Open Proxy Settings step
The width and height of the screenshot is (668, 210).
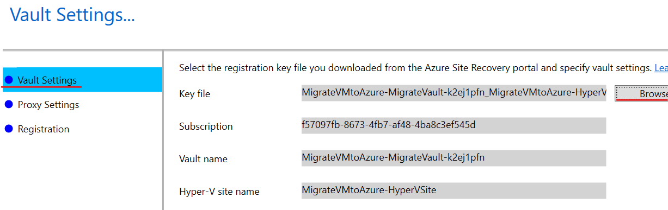(48, 105)
